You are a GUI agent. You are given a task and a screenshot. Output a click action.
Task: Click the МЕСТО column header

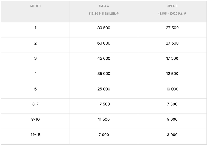(35, 6)
